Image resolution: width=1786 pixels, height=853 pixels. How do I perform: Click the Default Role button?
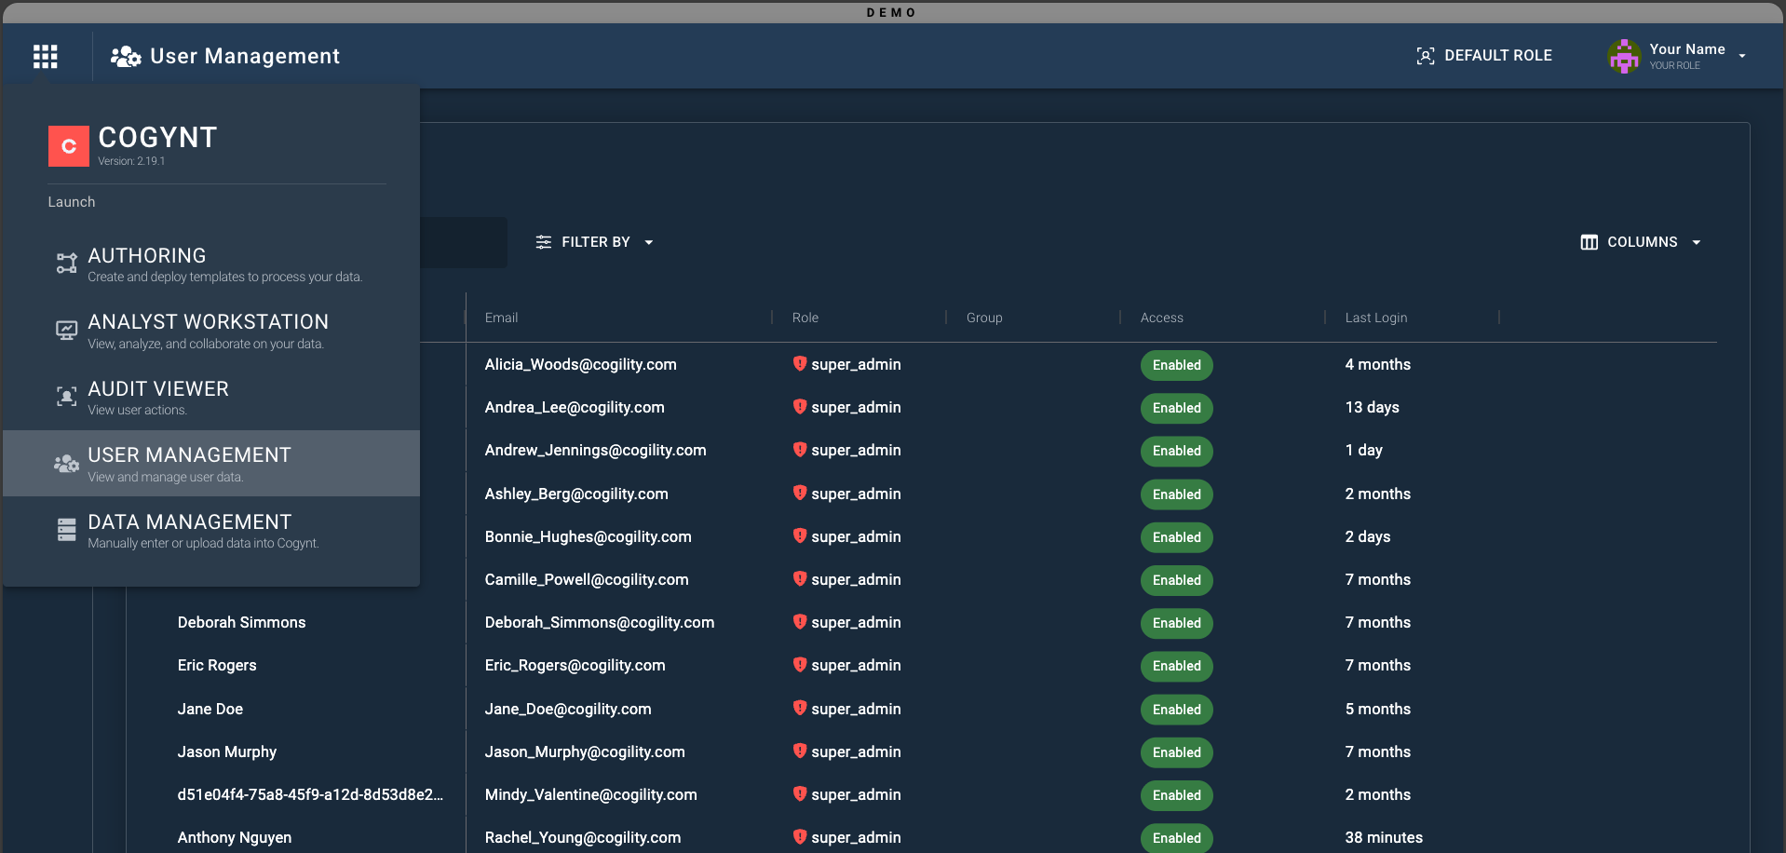[1483, 56]
